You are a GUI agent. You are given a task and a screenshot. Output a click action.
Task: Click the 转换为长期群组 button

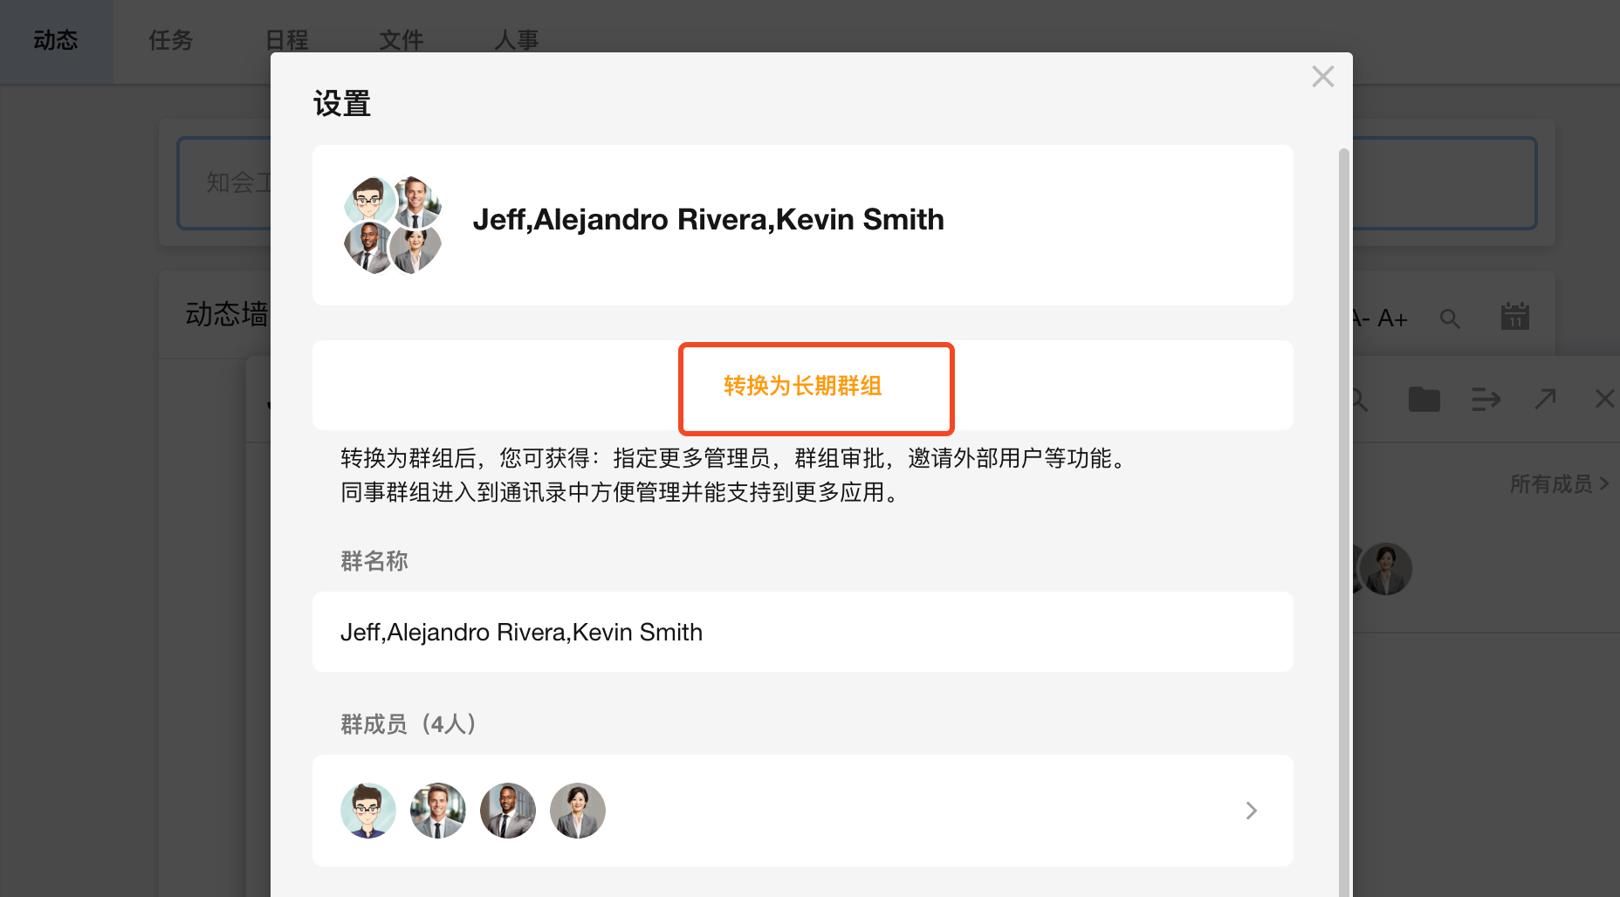pos(803,386)
